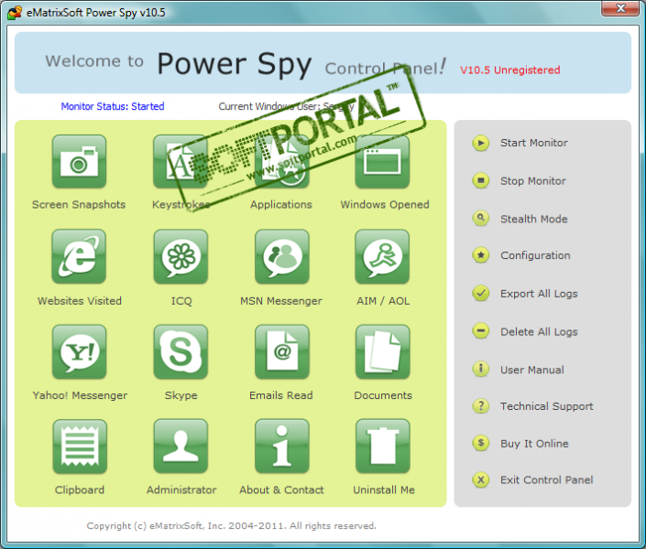
Task: Open the Screen Snapshots camera icon
Action: point(79,161)
